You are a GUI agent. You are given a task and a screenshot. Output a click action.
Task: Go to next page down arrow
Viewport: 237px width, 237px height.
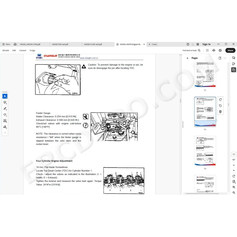pyautogui.click(x=234, y=170)
